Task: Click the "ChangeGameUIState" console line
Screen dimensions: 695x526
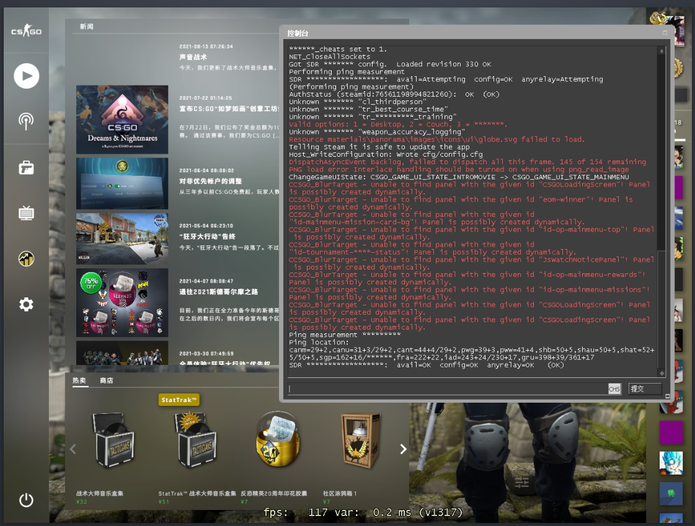Action: [459, 177]
